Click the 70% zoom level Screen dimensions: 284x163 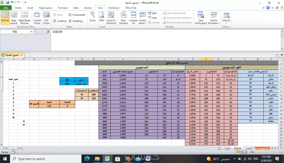click(x=252, y=152)
